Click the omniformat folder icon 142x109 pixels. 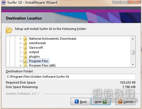(x=25, y=43)
